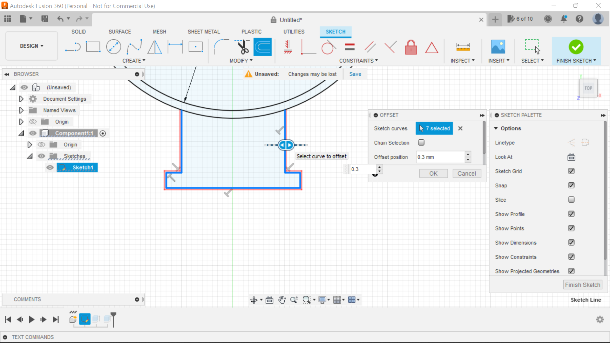Viewport: 610px width, 343px height.
Task: Toggle visibility of Sketch1 in Browser
Action: click(x=50, y=167)
